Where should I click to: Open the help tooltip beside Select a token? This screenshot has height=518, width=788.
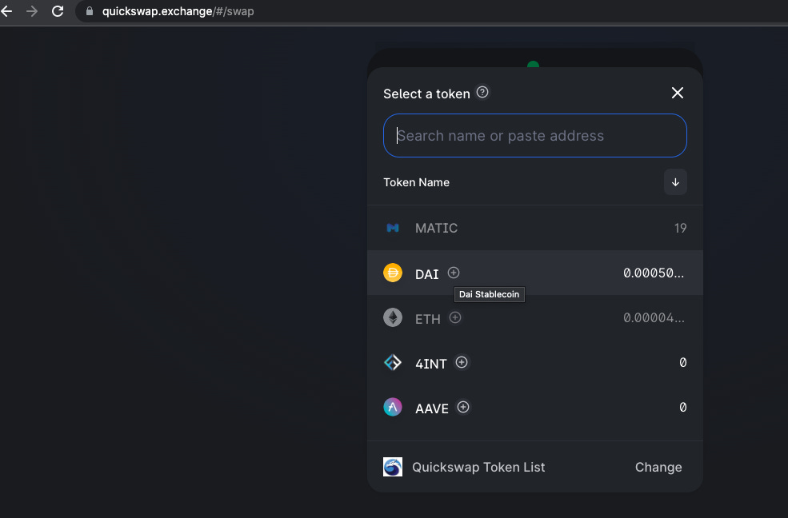tap(482, 93)
